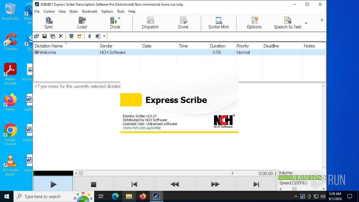Click the Sync toolbar icon

pyautogui.click(x=49, y=23)
